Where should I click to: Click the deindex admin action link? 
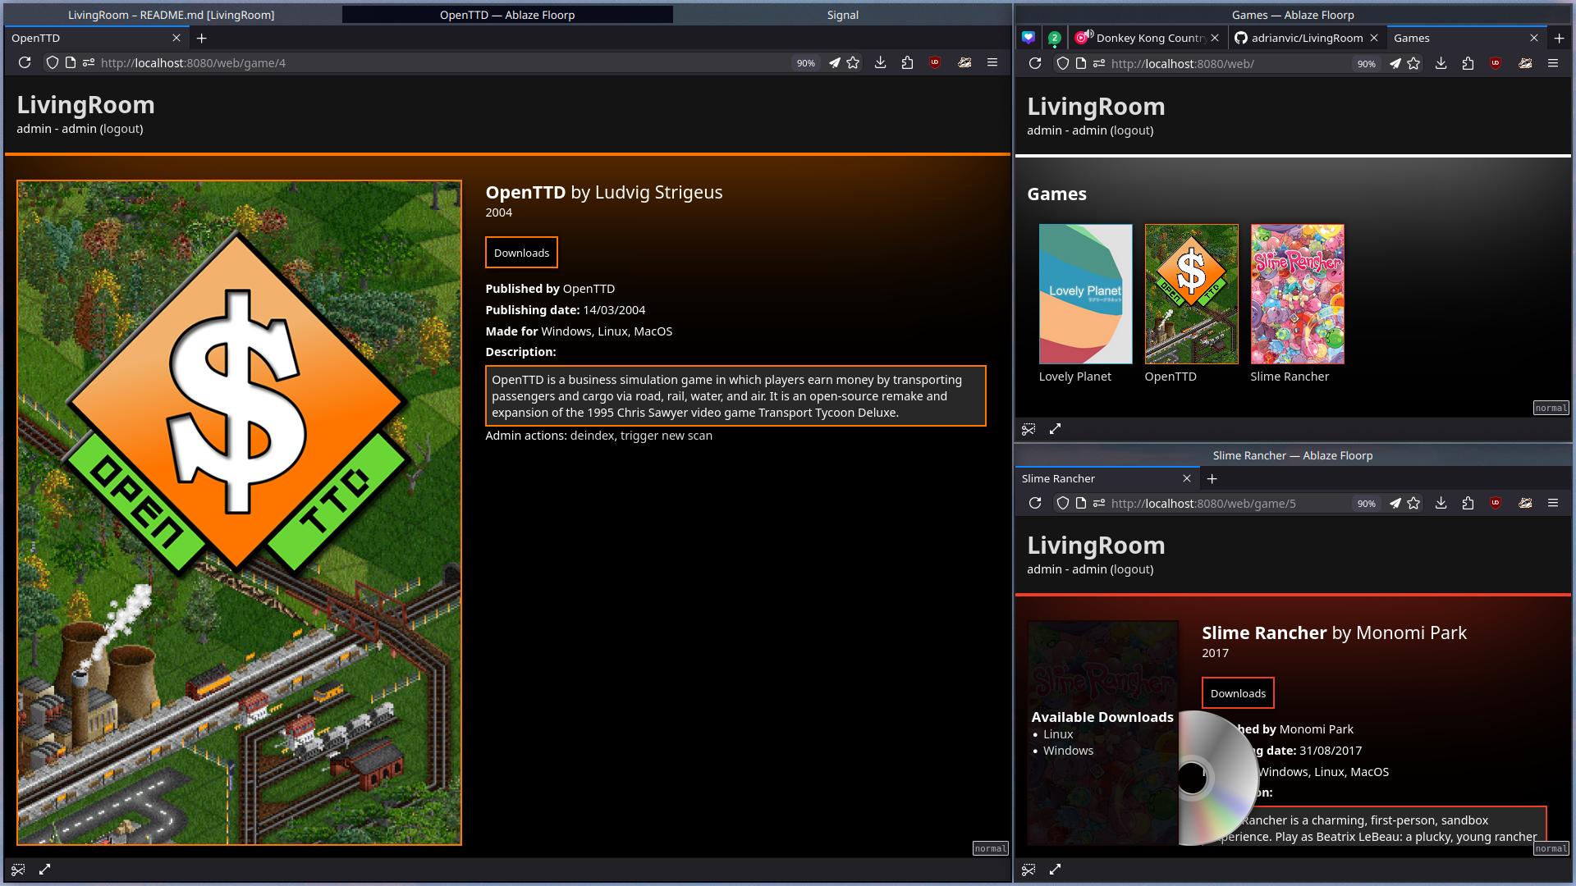(592, 436)
